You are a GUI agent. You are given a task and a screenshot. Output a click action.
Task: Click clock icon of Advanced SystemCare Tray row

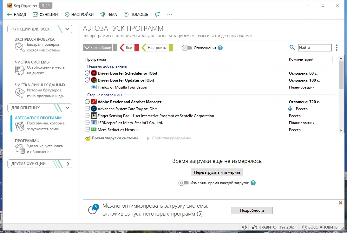(87, 109)
